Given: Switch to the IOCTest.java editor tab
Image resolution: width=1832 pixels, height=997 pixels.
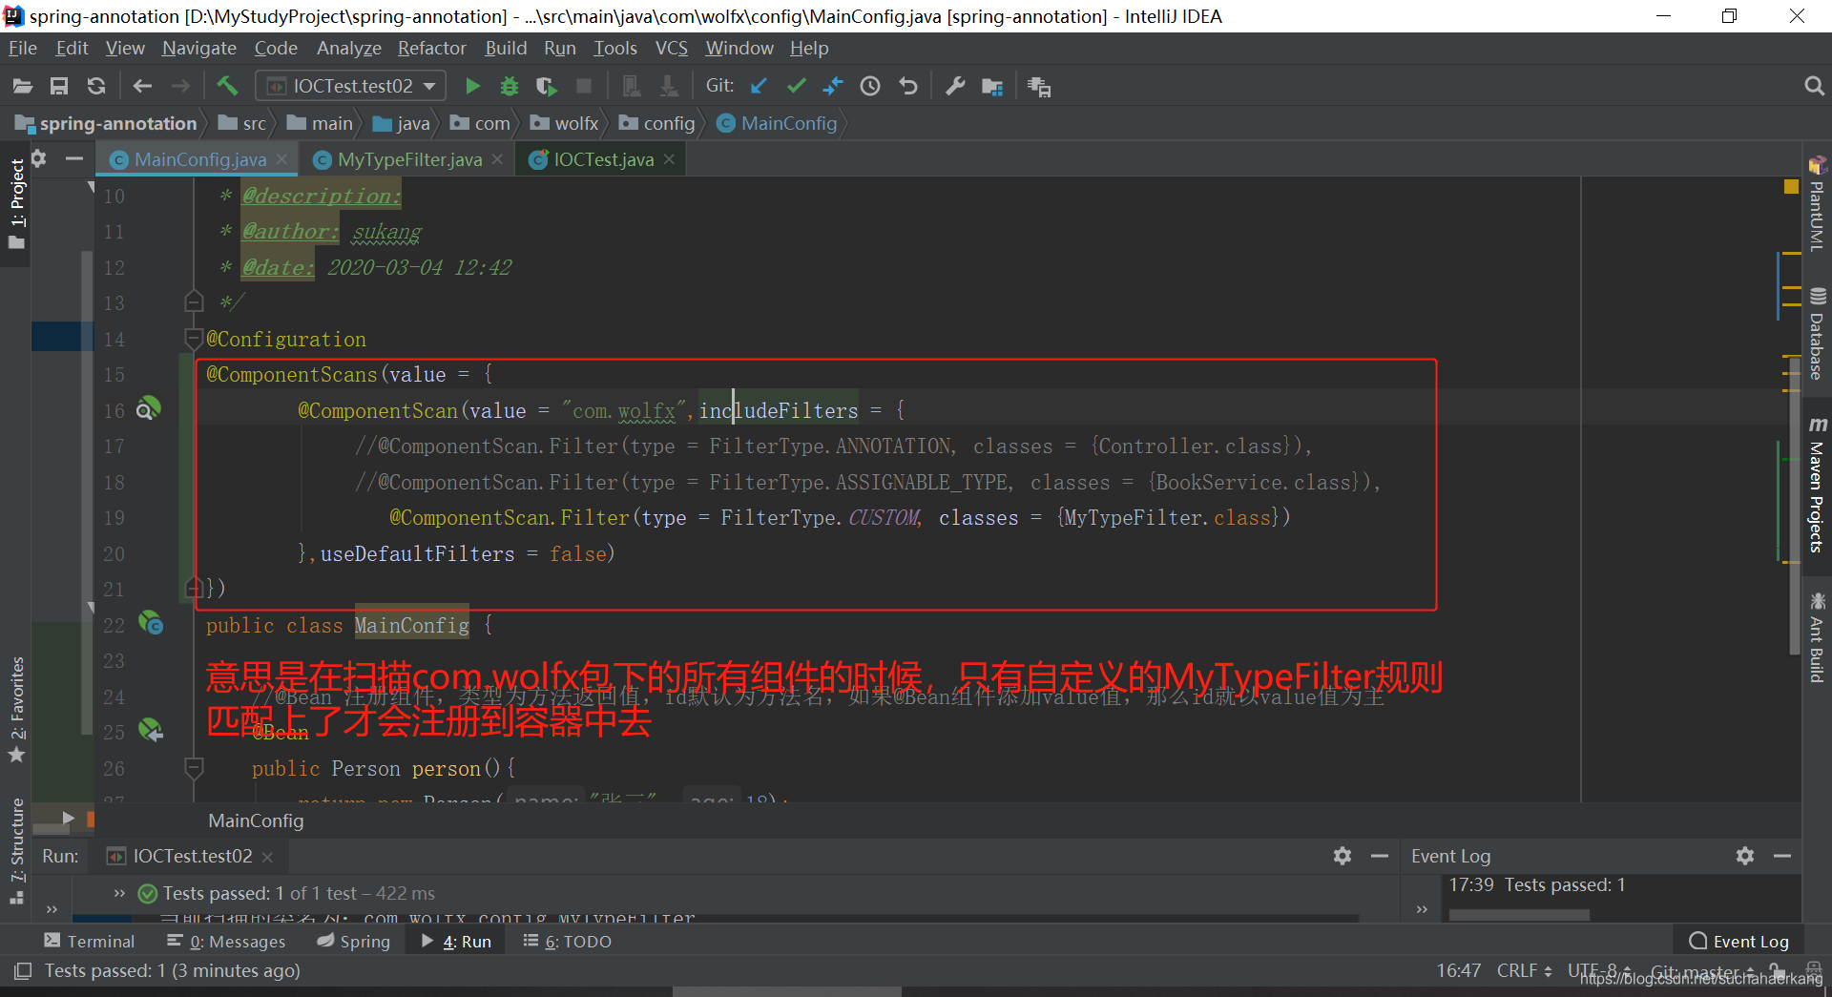Looking at the screenshot, I should pos(604,159).
